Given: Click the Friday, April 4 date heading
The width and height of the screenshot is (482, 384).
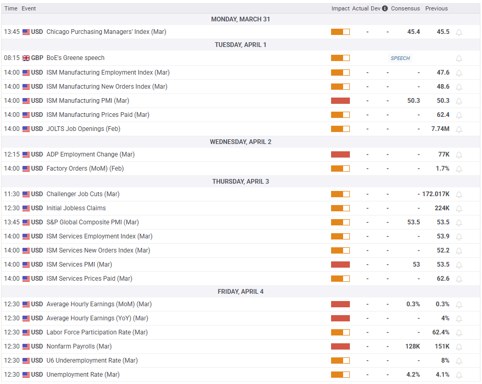Looking at the screenshot, I should (240, 292).
